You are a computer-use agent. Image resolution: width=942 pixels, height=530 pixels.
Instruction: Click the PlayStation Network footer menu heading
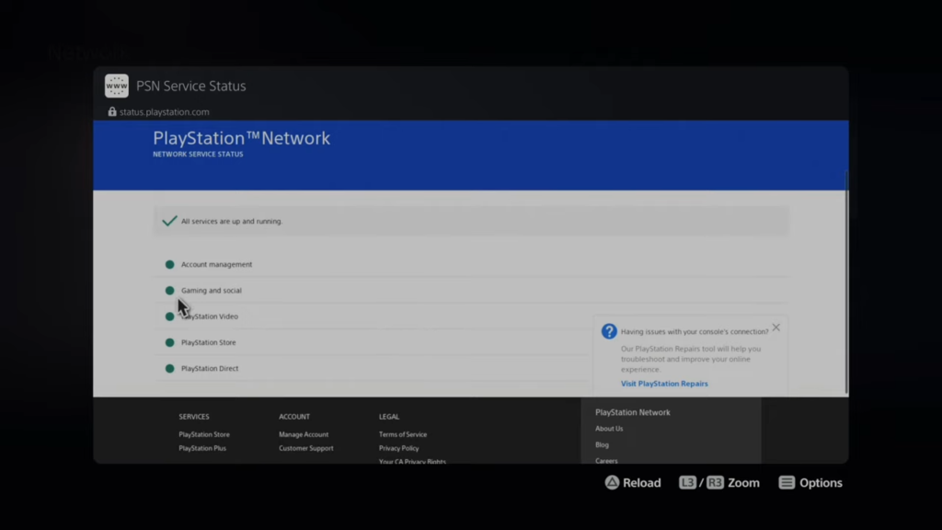click(633, 412)
